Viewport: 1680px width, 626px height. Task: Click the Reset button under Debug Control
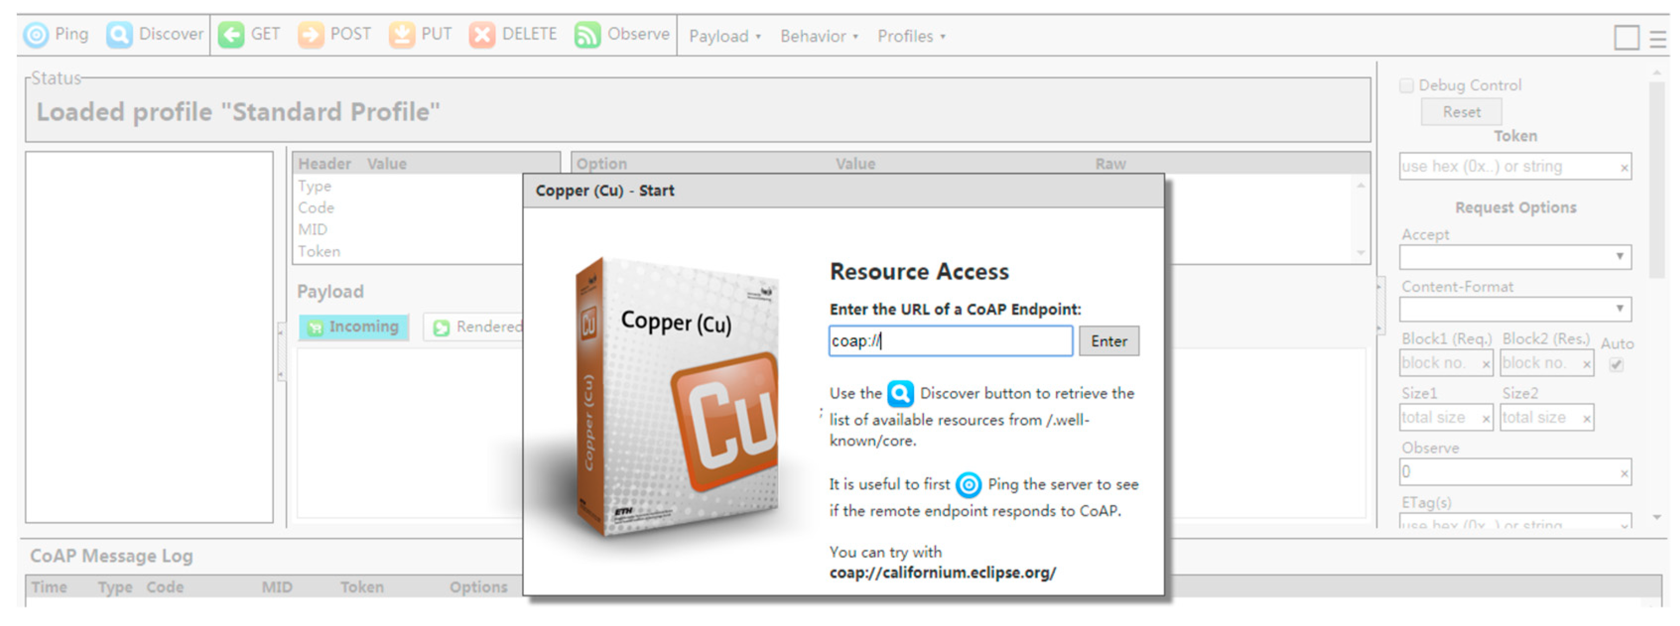1461,112
